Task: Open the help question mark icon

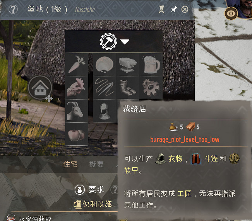Action: pos(13,9)
